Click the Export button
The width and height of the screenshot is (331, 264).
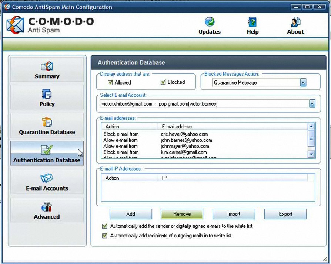[285, 214]
